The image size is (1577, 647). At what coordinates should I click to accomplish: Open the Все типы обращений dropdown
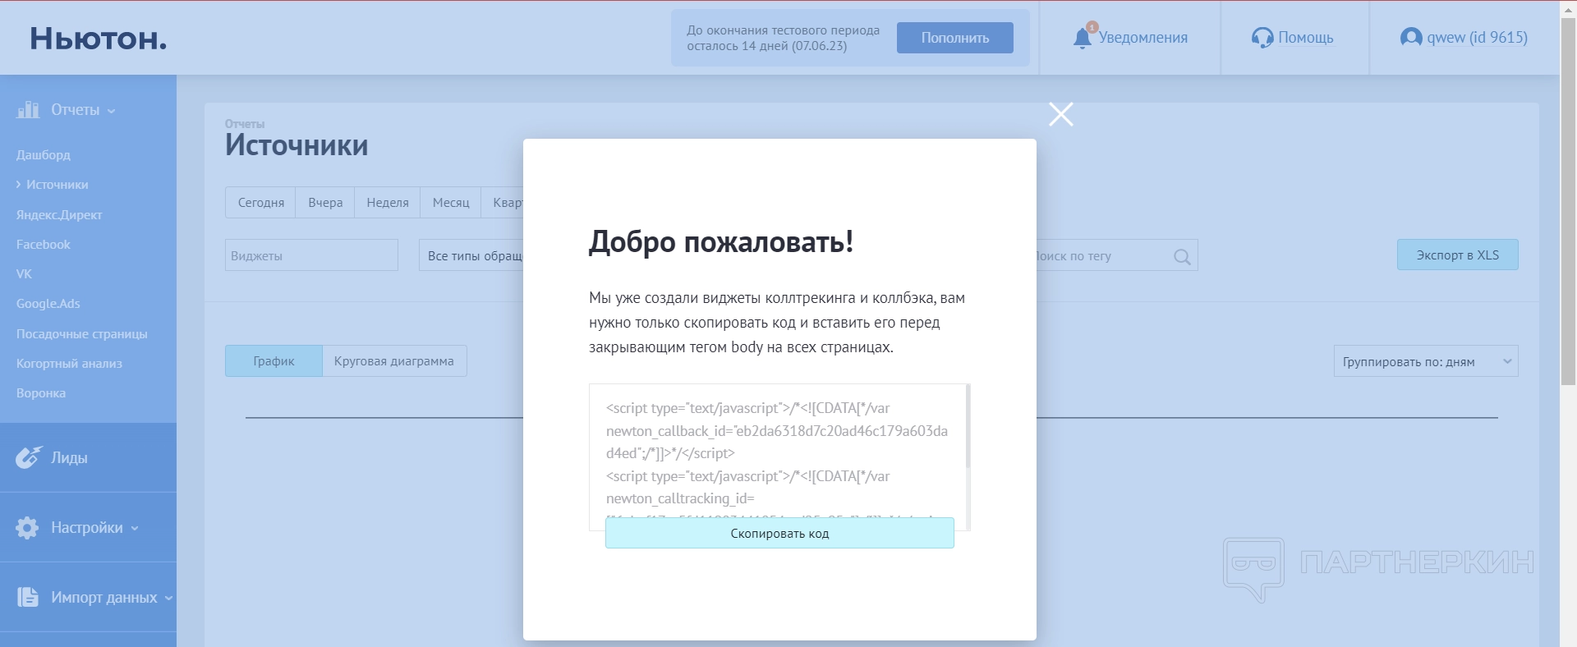tap(471, 255)
